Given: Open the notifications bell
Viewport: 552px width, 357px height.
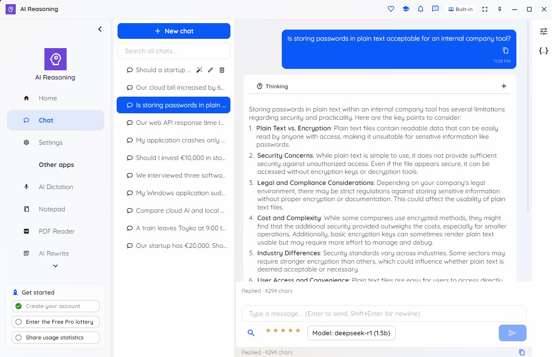Looking at the screenshot, I should pyautogui.click(x=421, y=9).
